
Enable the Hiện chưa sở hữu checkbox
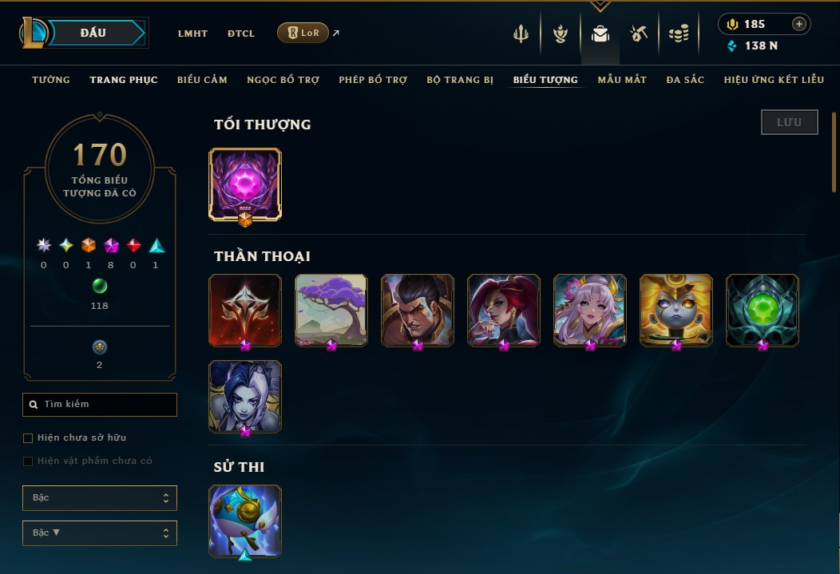(x=28, y=438)
